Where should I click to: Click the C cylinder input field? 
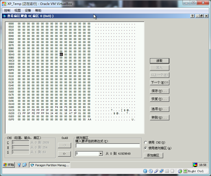click(20, 143)
